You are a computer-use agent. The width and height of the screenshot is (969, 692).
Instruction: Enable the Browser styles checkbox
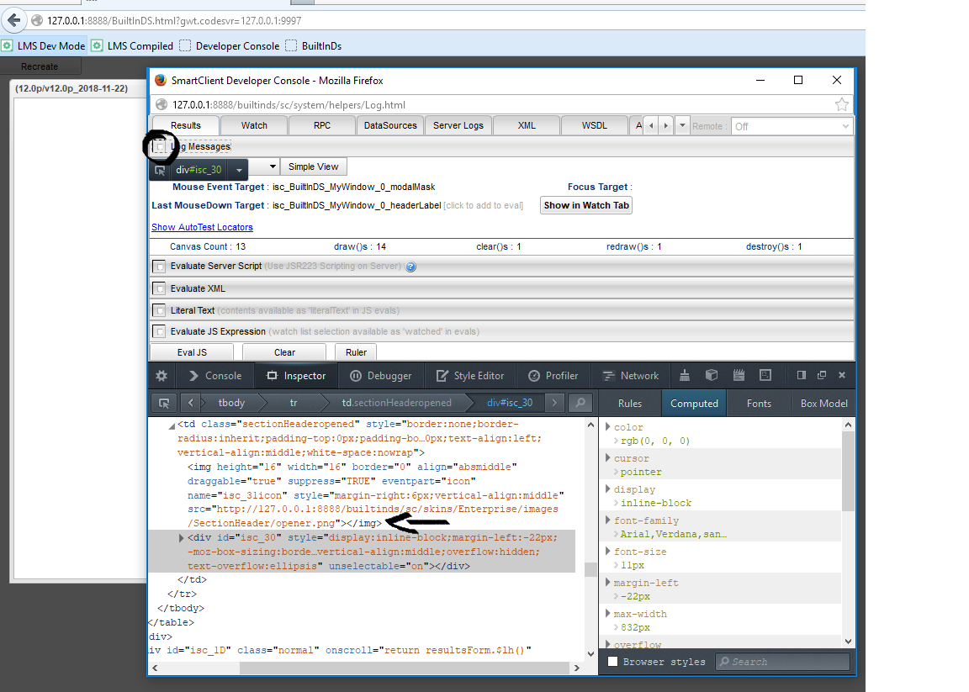click(612, 661)
